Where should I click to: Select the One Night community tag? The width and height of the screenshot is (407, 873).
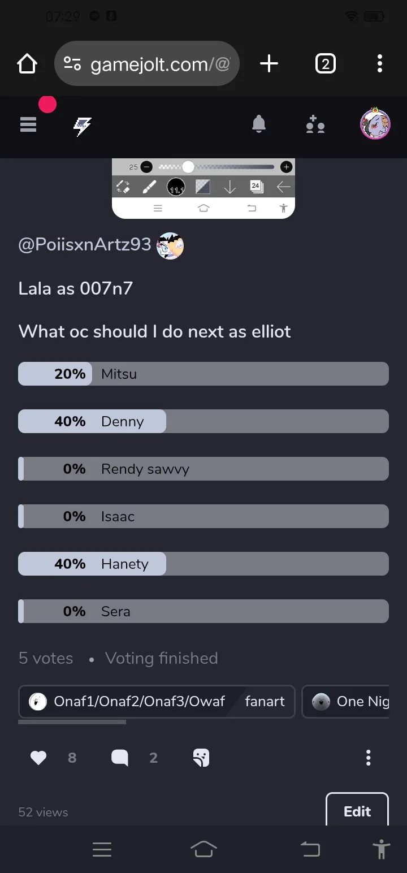[346, 702]
